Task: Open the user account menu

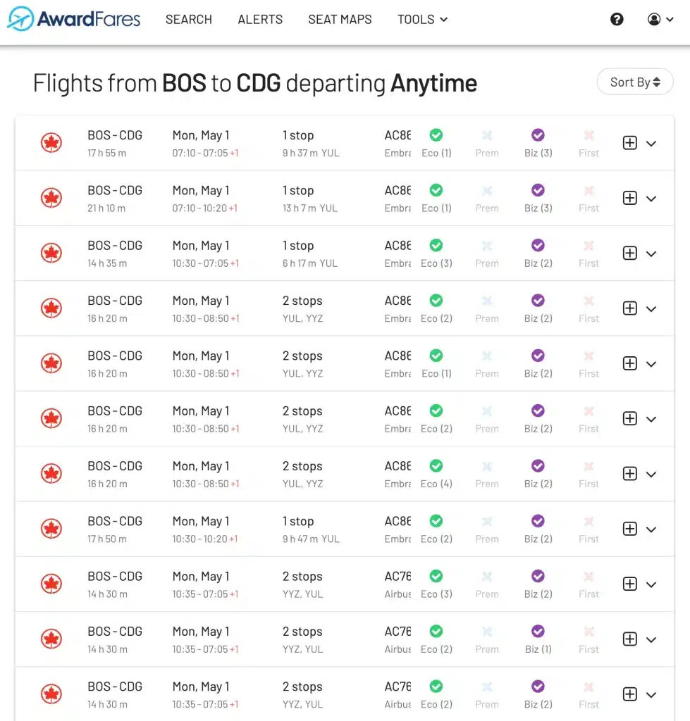Action: 660,19
